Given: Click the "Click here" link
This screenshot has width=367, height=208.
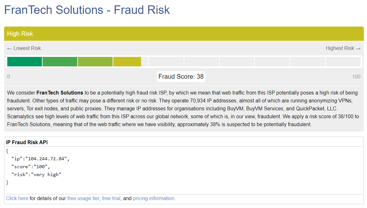Looking at the screenshot, I should (17, 199).
